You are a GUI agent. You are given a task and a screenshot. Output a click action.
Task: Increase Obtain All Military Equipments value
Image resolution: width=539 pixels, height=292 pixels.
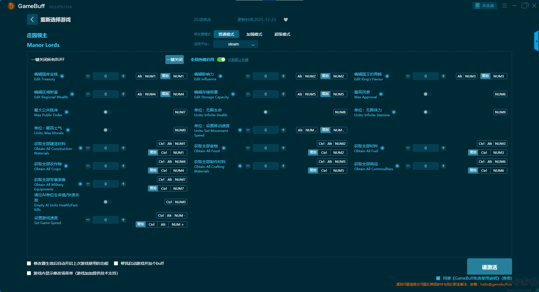tap(123, 184)
